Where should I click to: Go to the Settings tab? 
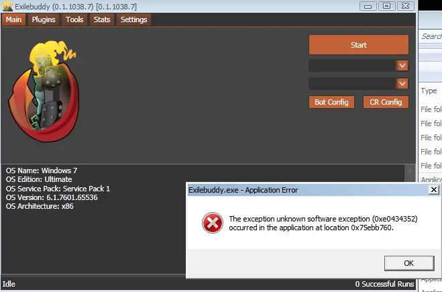point(134,19)
